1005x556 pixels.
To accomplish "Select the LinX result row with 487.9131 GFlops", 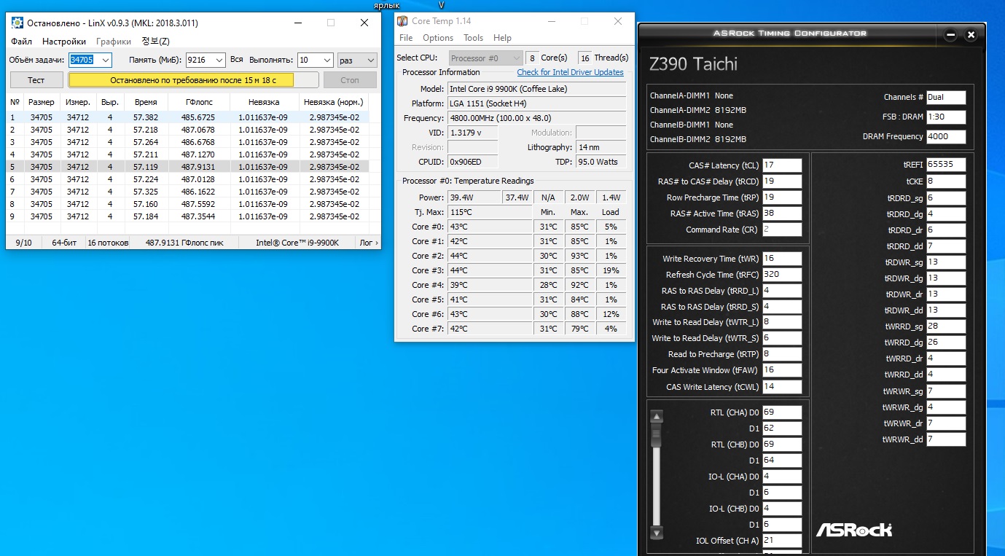I will 188,167.
